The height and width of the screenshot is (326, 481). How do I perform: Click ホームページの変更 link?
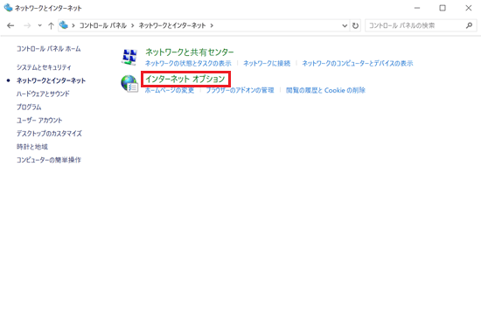point(170,90)
